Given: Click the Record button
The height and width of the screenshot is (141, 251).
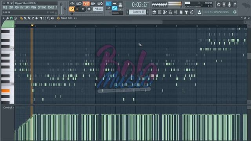Looking at the screenshot, I should coord(89,9).
